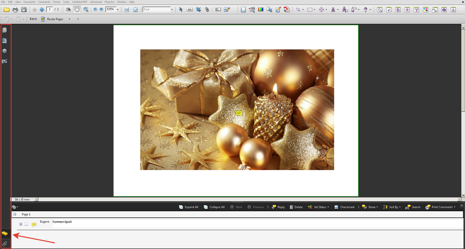Open the Show comments dropdown
The width and height of the screenshot is (465, 249).
tap(370, 207)
